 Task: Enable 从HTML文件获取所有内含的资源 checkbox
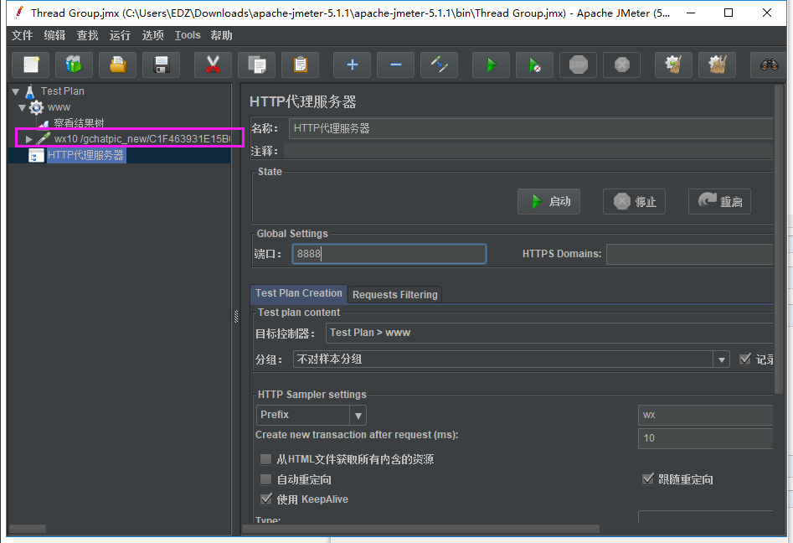coord(265,459)
